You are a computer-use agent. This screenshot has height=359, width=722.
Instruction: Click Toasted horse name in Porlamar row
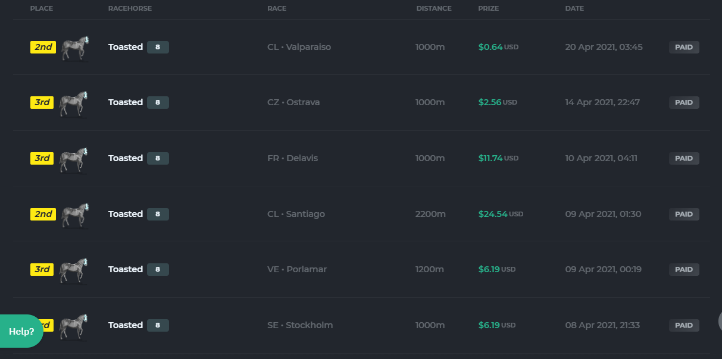pyautogui.click(x=126, y=269)
